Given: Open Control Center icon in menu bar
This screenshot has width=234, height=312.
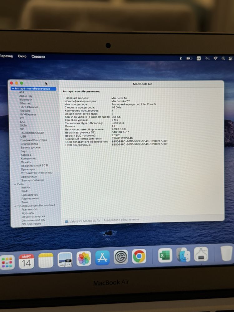Looking at the screenshot, I should click(231, 58).
